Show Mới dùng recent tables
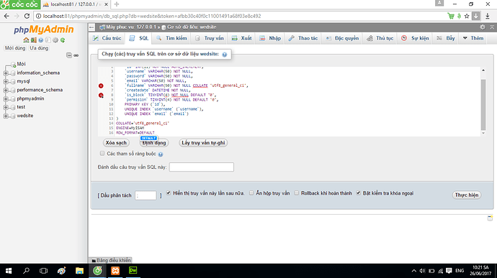This screenshot has height=278, width=497. pyautogui.click(x=15, y=48)
